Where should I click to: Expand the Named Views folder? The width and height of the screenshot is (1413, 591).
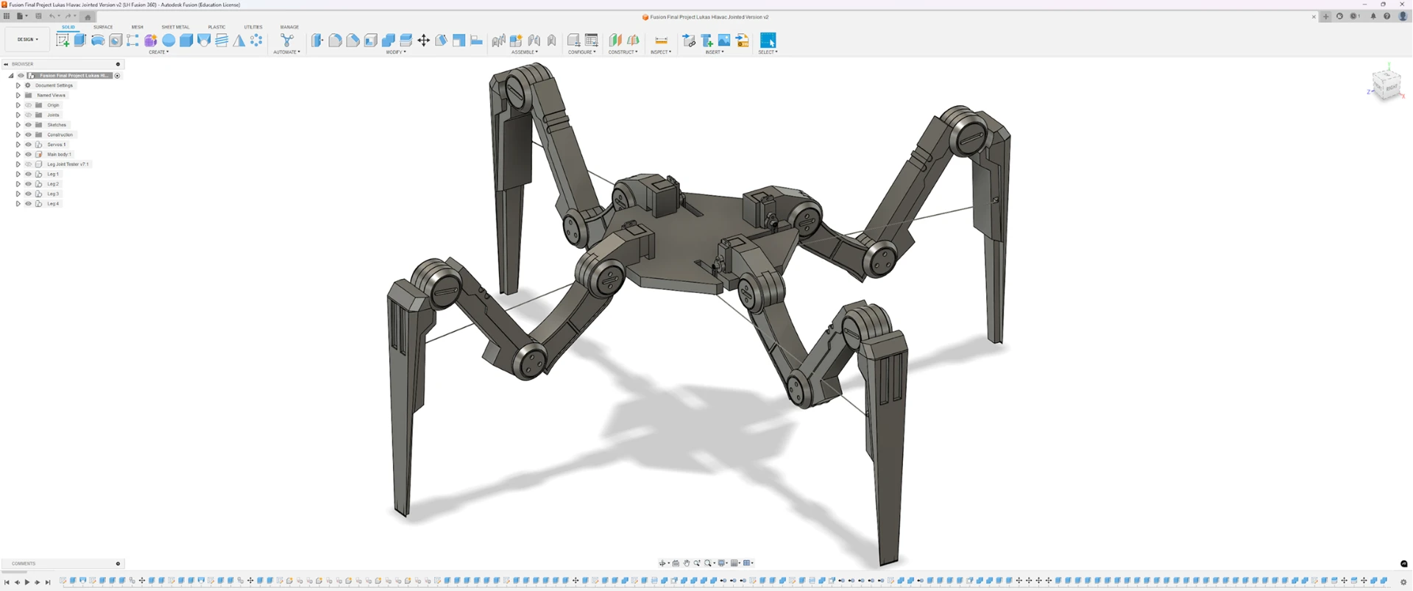(18, 95)
